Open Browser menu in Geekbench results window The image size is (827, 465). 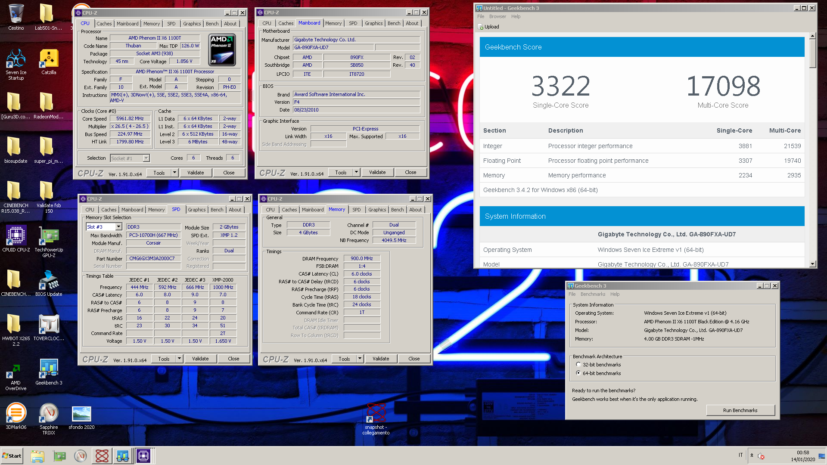point(497,16)
